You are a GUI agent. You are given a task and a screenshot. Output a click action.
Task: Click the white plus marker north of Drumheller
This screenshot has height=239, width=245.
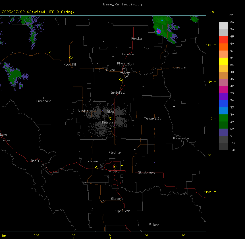tap(174, 106)
